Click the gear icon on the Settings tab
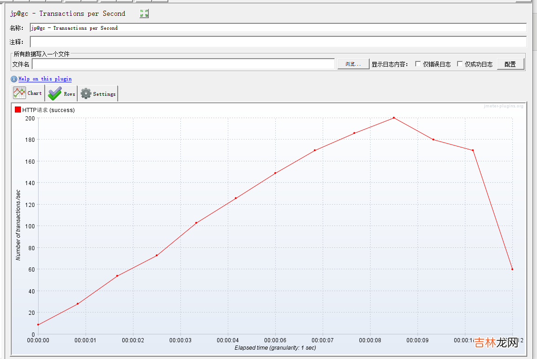The height and width of the screenshot is (359, 537). 86,93
